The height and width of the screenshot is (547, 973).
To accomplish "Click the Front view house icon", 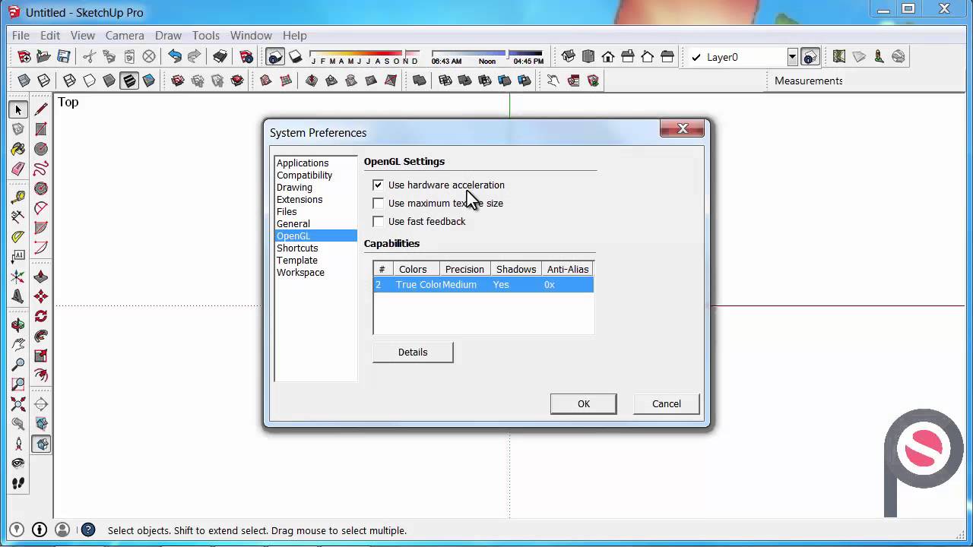I will tap(608, 57).
